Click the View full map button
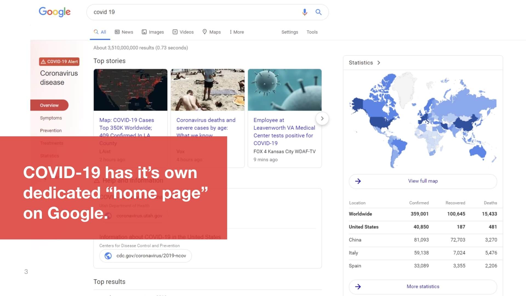This screenshot has width=526, height=296. [423, 181]
